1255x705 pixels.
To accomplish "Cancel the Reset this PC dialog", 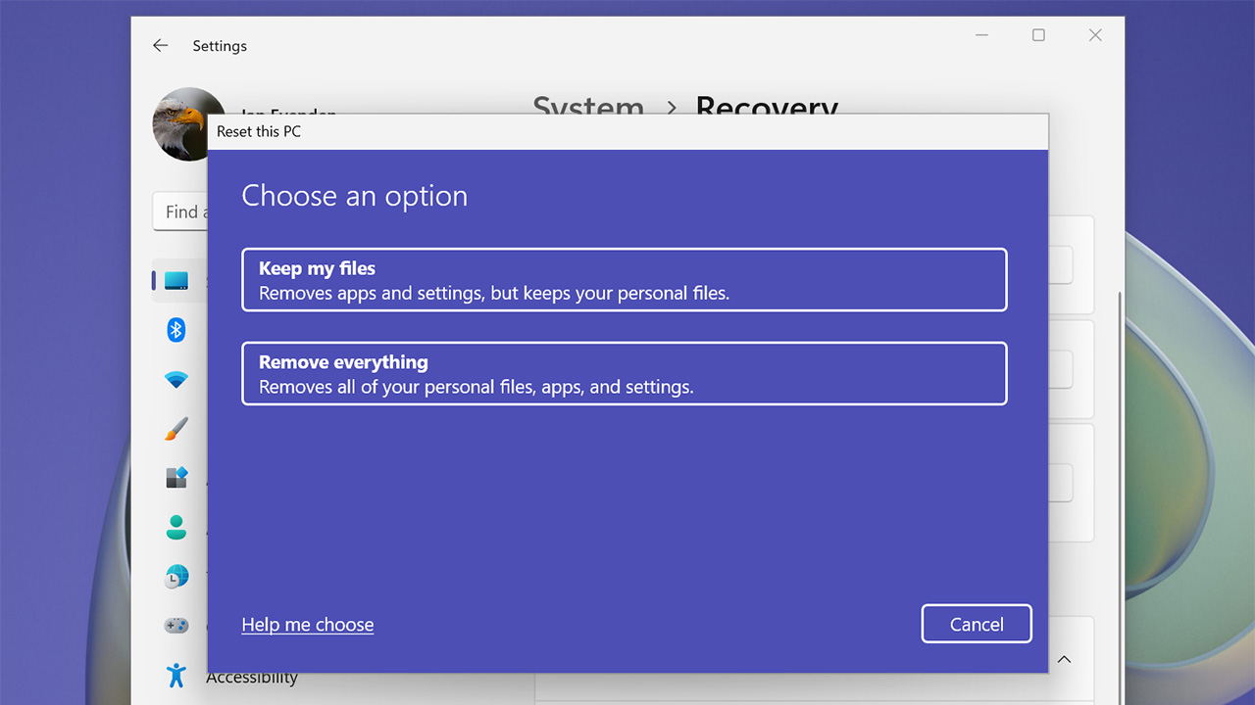I will (x=977, y=624).
